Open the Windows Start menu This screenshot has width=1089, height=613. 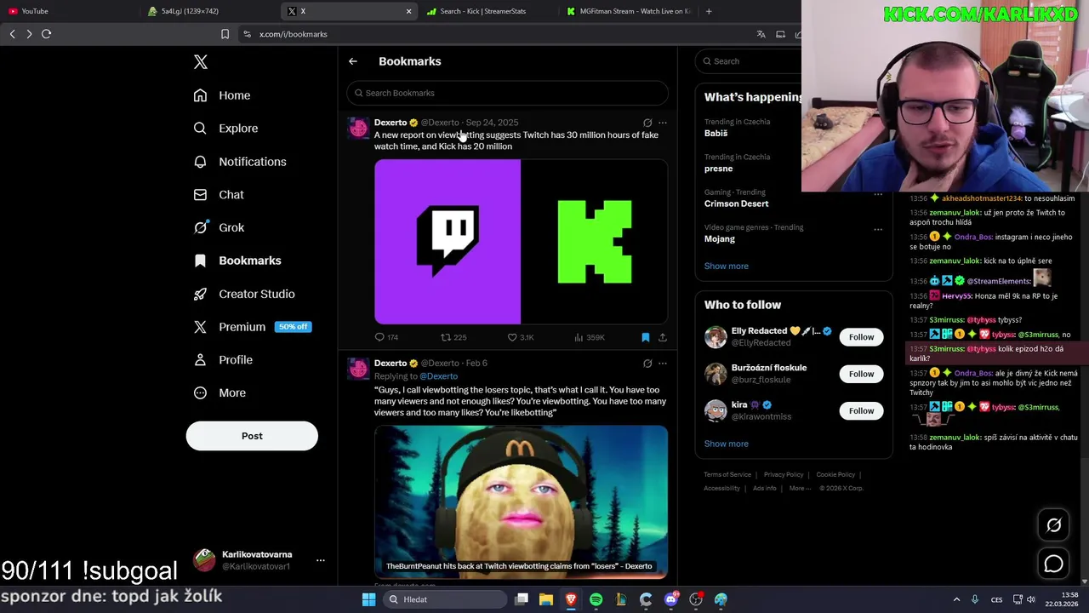[x=369, y=599]
